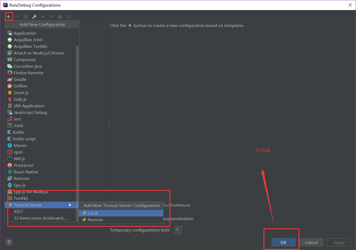Close the Run/Debug Configurations dialog
This screenshot has width=356, height=250.
click(x=350, y=5)
